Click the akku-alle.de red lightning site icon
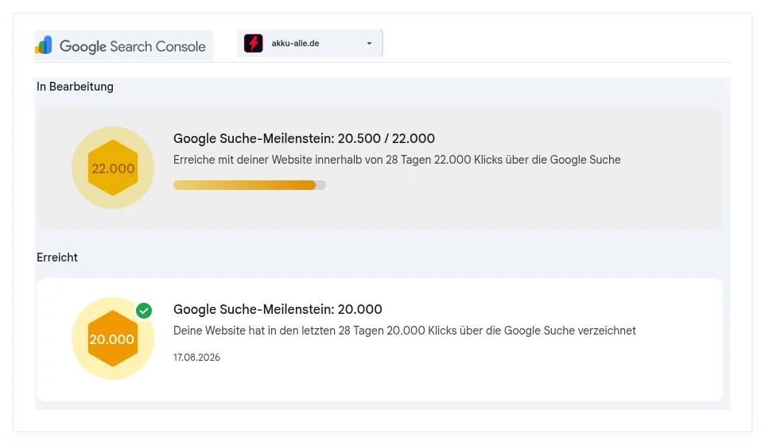Screen dimensions: 765x445 click(x=253, y=44)
